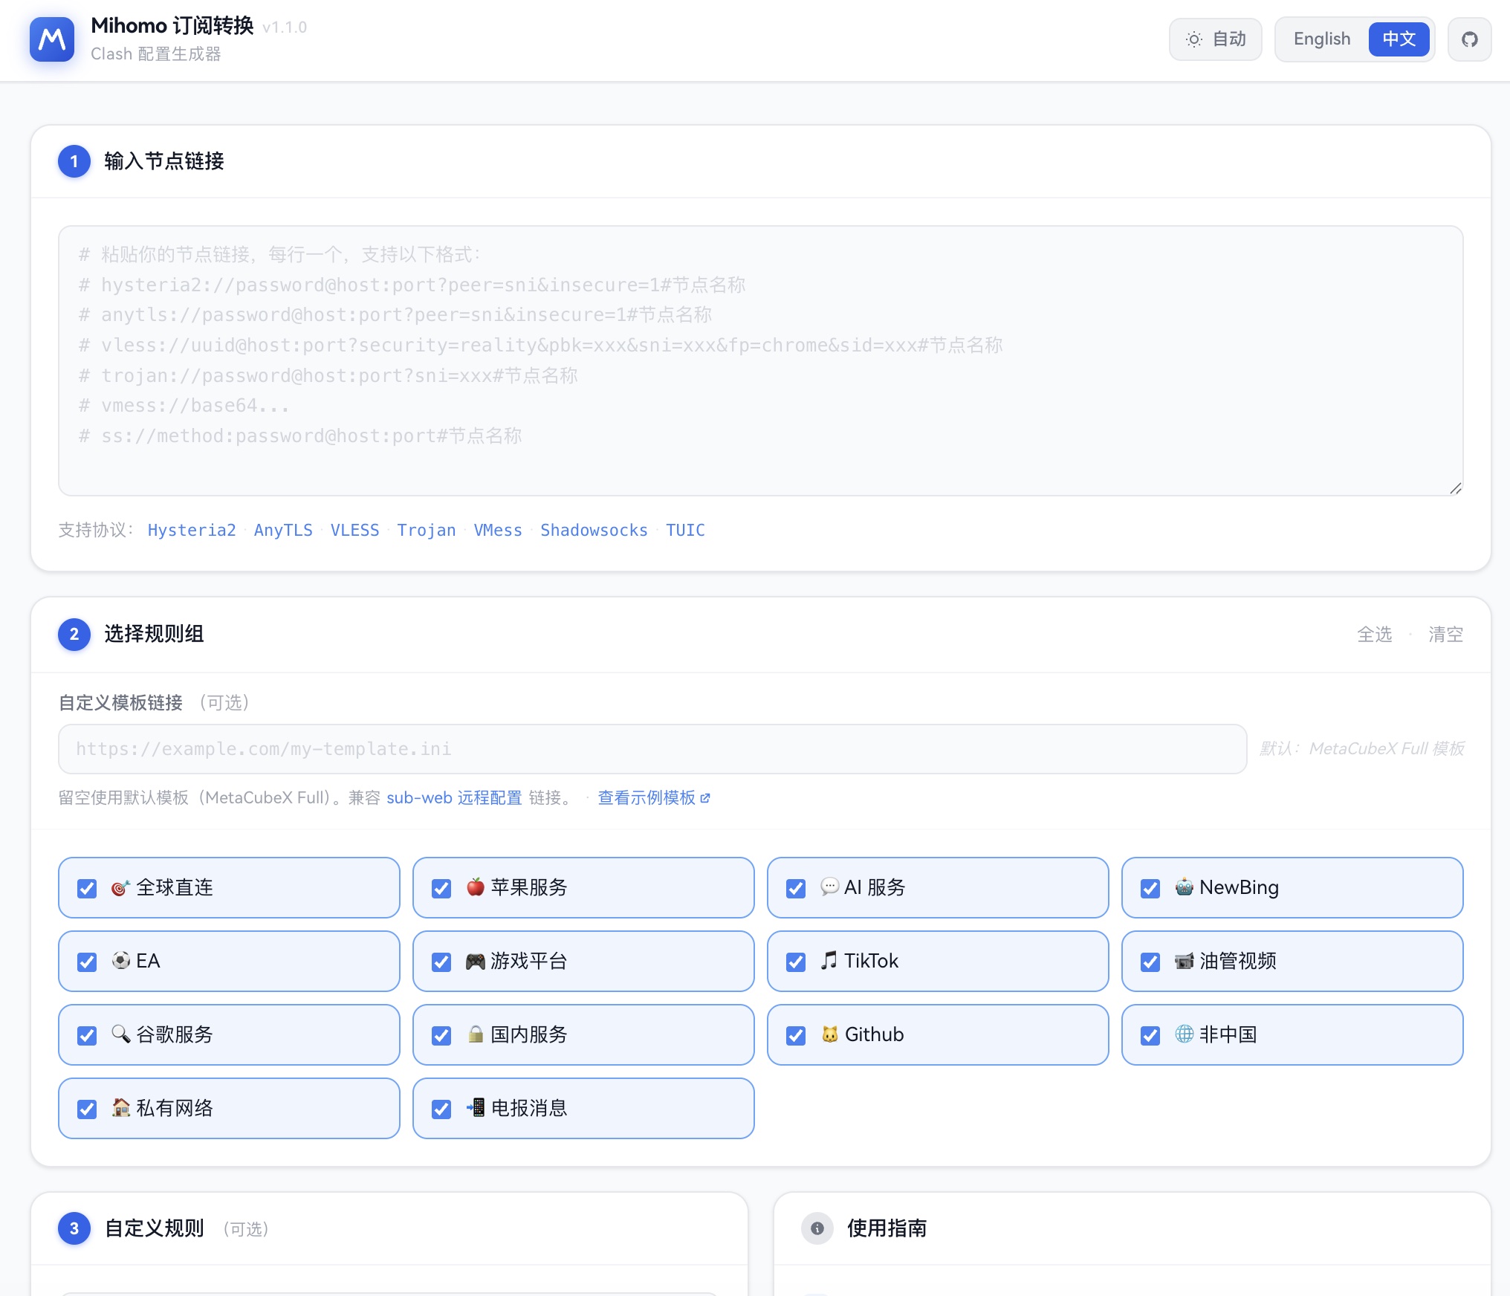
Task: Click 清空 to clear rule groups
Action: click(x=1445, y=635)
